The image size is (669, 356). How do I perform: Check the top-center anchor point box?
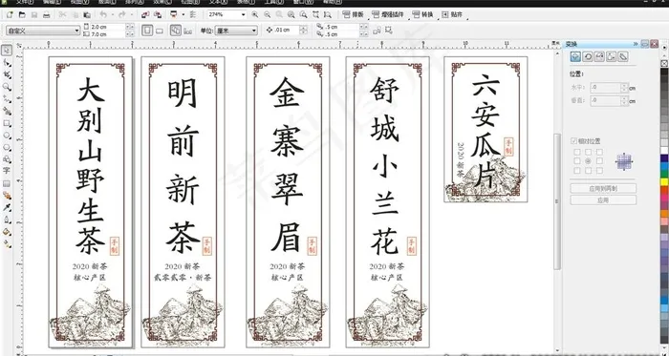(589, 152)
